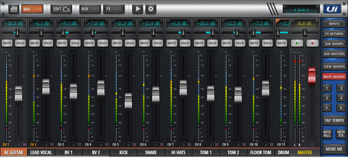Mute the AC GUITAR channel
The width and height of the screenshot is (348, 158).
7,43
